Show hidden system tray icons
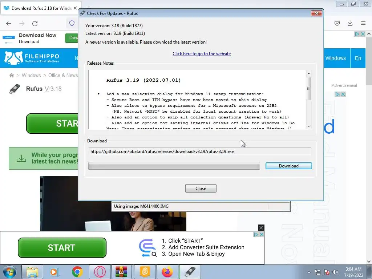 click(309, 272)
